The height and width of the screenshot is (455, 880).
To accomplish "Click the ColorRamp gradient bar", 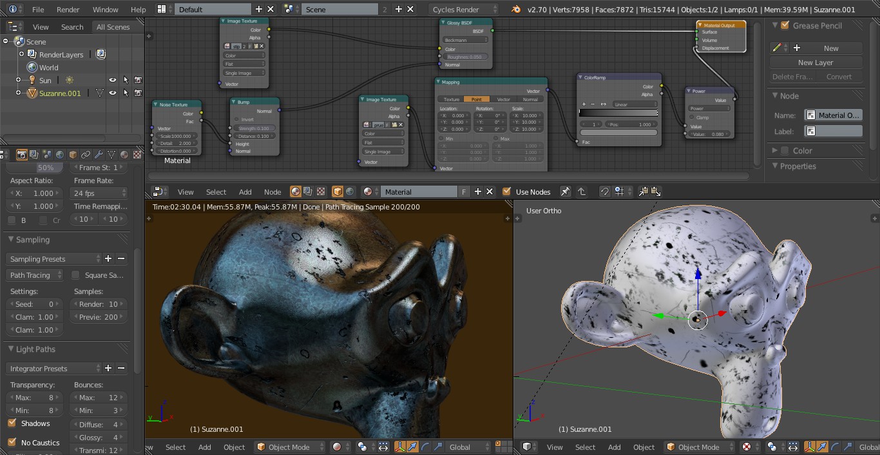I will click(x=618, y=112).
